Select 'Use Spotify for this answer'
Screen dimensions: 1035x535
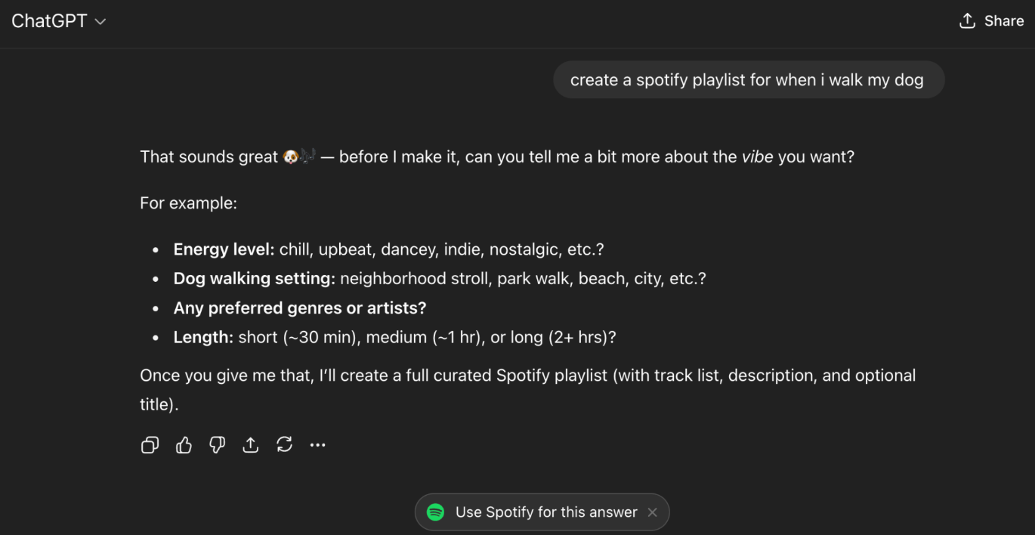point(546,512)
